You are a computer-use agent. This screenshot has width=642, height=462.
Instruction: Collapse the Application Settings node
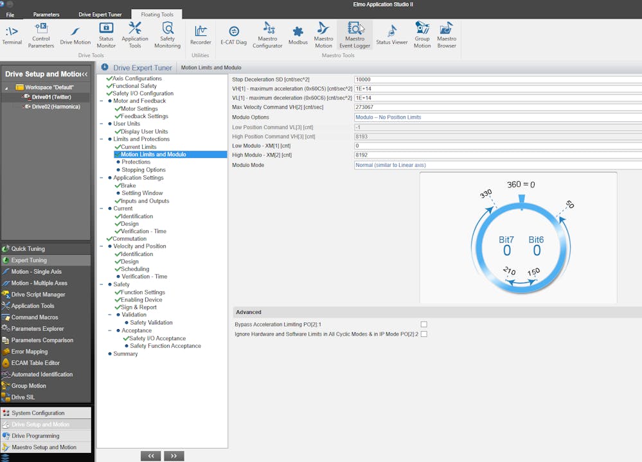(102, 178)
